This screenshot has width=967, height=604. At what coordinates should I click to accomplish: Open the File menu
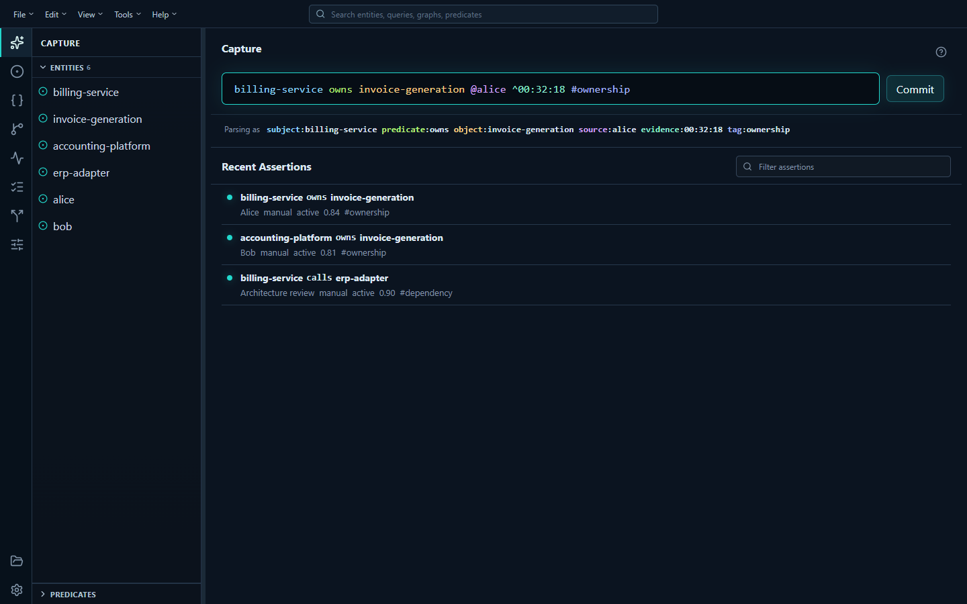pyautogui.click(x=24, y=14)
